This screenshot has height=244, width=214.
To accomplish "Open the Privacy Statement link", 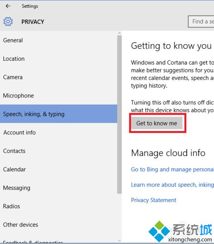I will [x=154, y=200].
